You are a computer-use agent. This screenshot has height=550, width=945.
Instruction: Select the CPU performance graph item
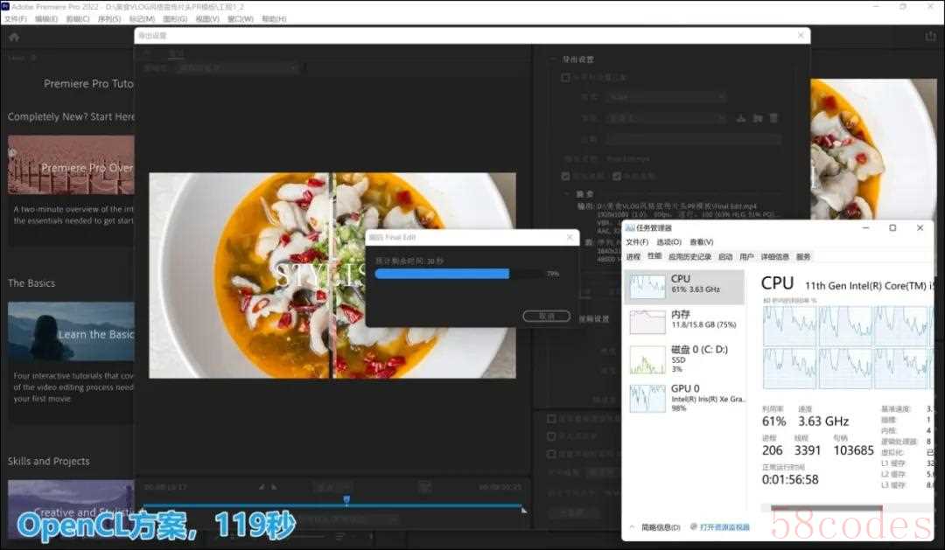pyautogui.click(x=685, y=286)
